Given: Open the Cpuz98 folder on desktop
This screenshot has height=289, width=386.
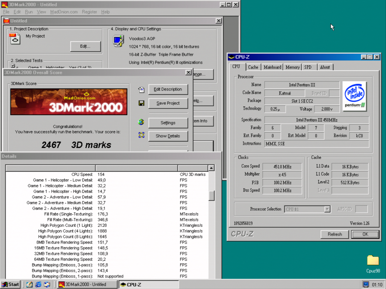Looking at the screenshot, I should 373,260.
